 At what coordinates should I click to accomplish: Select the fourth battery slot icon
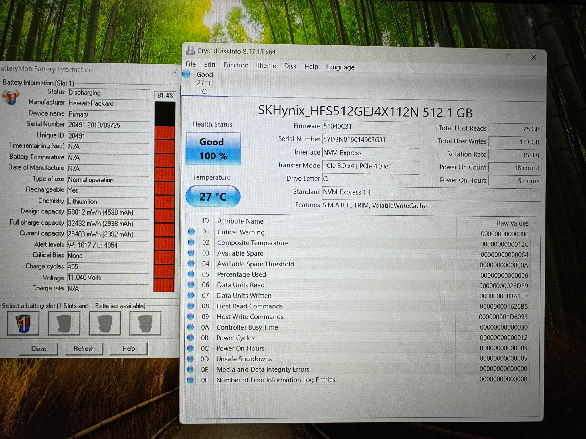[145, 323]
